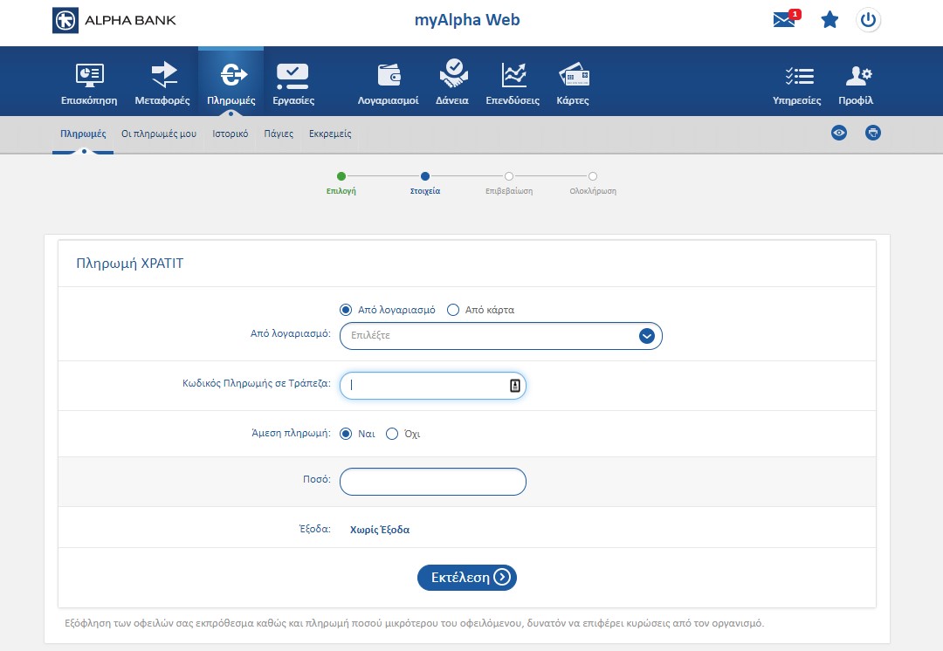The image size is (943, 651).
Task: Switch to the Ιστορικό tab
Action: tap(231, 134)
